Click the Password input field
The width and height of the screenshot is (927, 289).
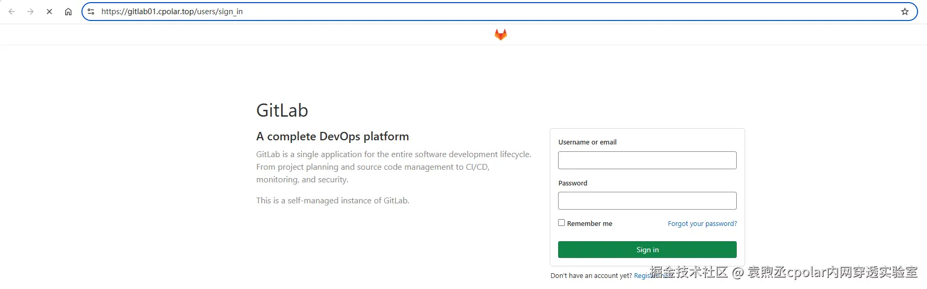point(647,201)
